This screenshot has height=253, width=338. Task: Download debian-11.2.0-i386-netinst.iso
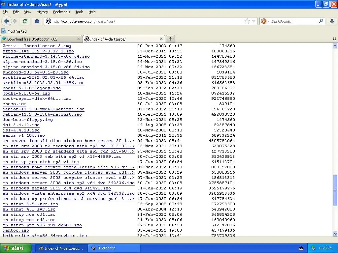(x=42, y=114)
